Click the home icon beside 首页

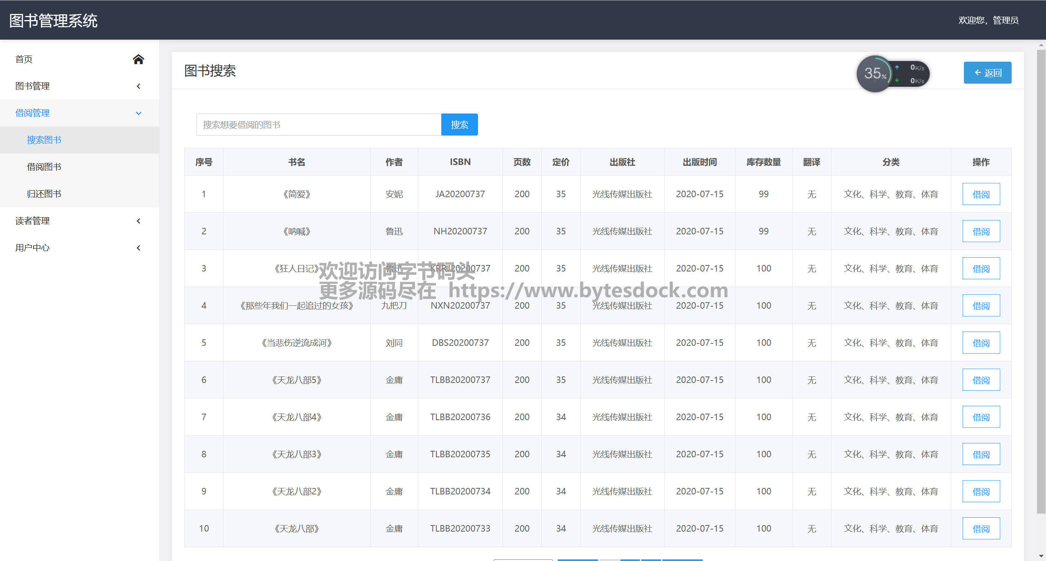[139, 60]
